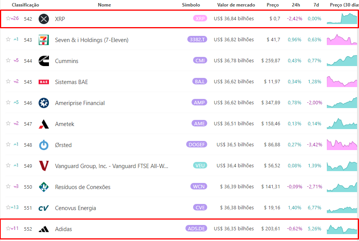Click the AME ticker badge
Viewport: 359px width, 241px height.
pyautogui.click(x=200, y=123)
